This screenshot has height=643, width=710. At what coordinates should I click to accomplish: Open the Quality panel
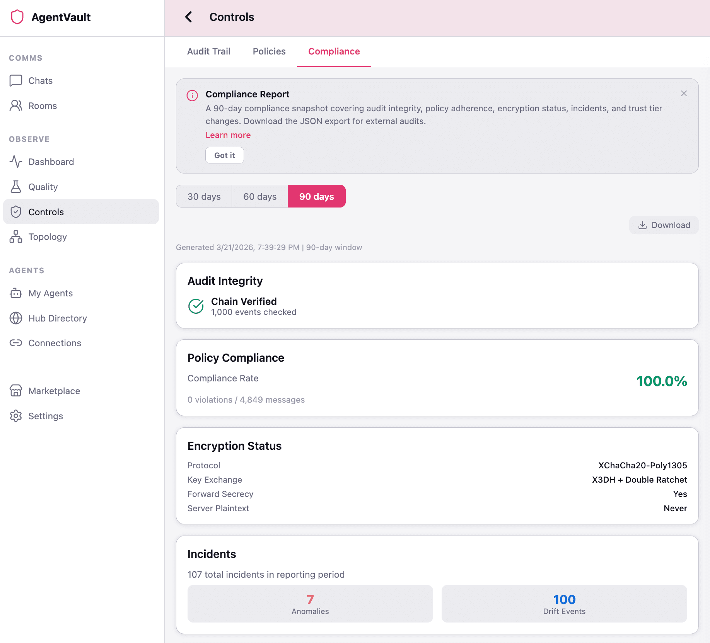(43, 187)
